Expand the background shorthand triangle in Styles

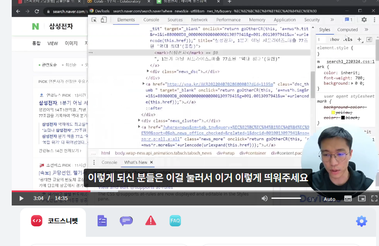pos(352,84)
